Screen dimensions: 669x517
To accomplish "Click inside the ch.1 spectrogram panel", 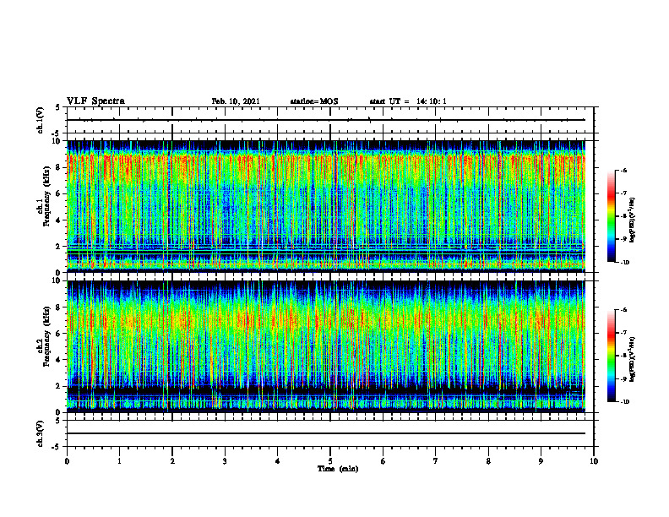I will click(326, 206).
